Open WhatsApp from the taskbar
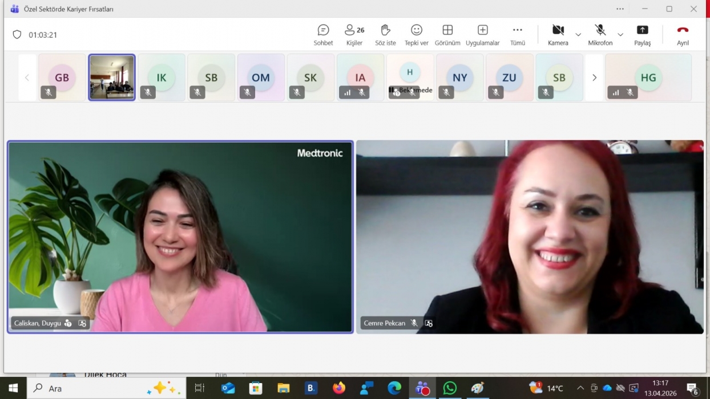 (450, 388)
